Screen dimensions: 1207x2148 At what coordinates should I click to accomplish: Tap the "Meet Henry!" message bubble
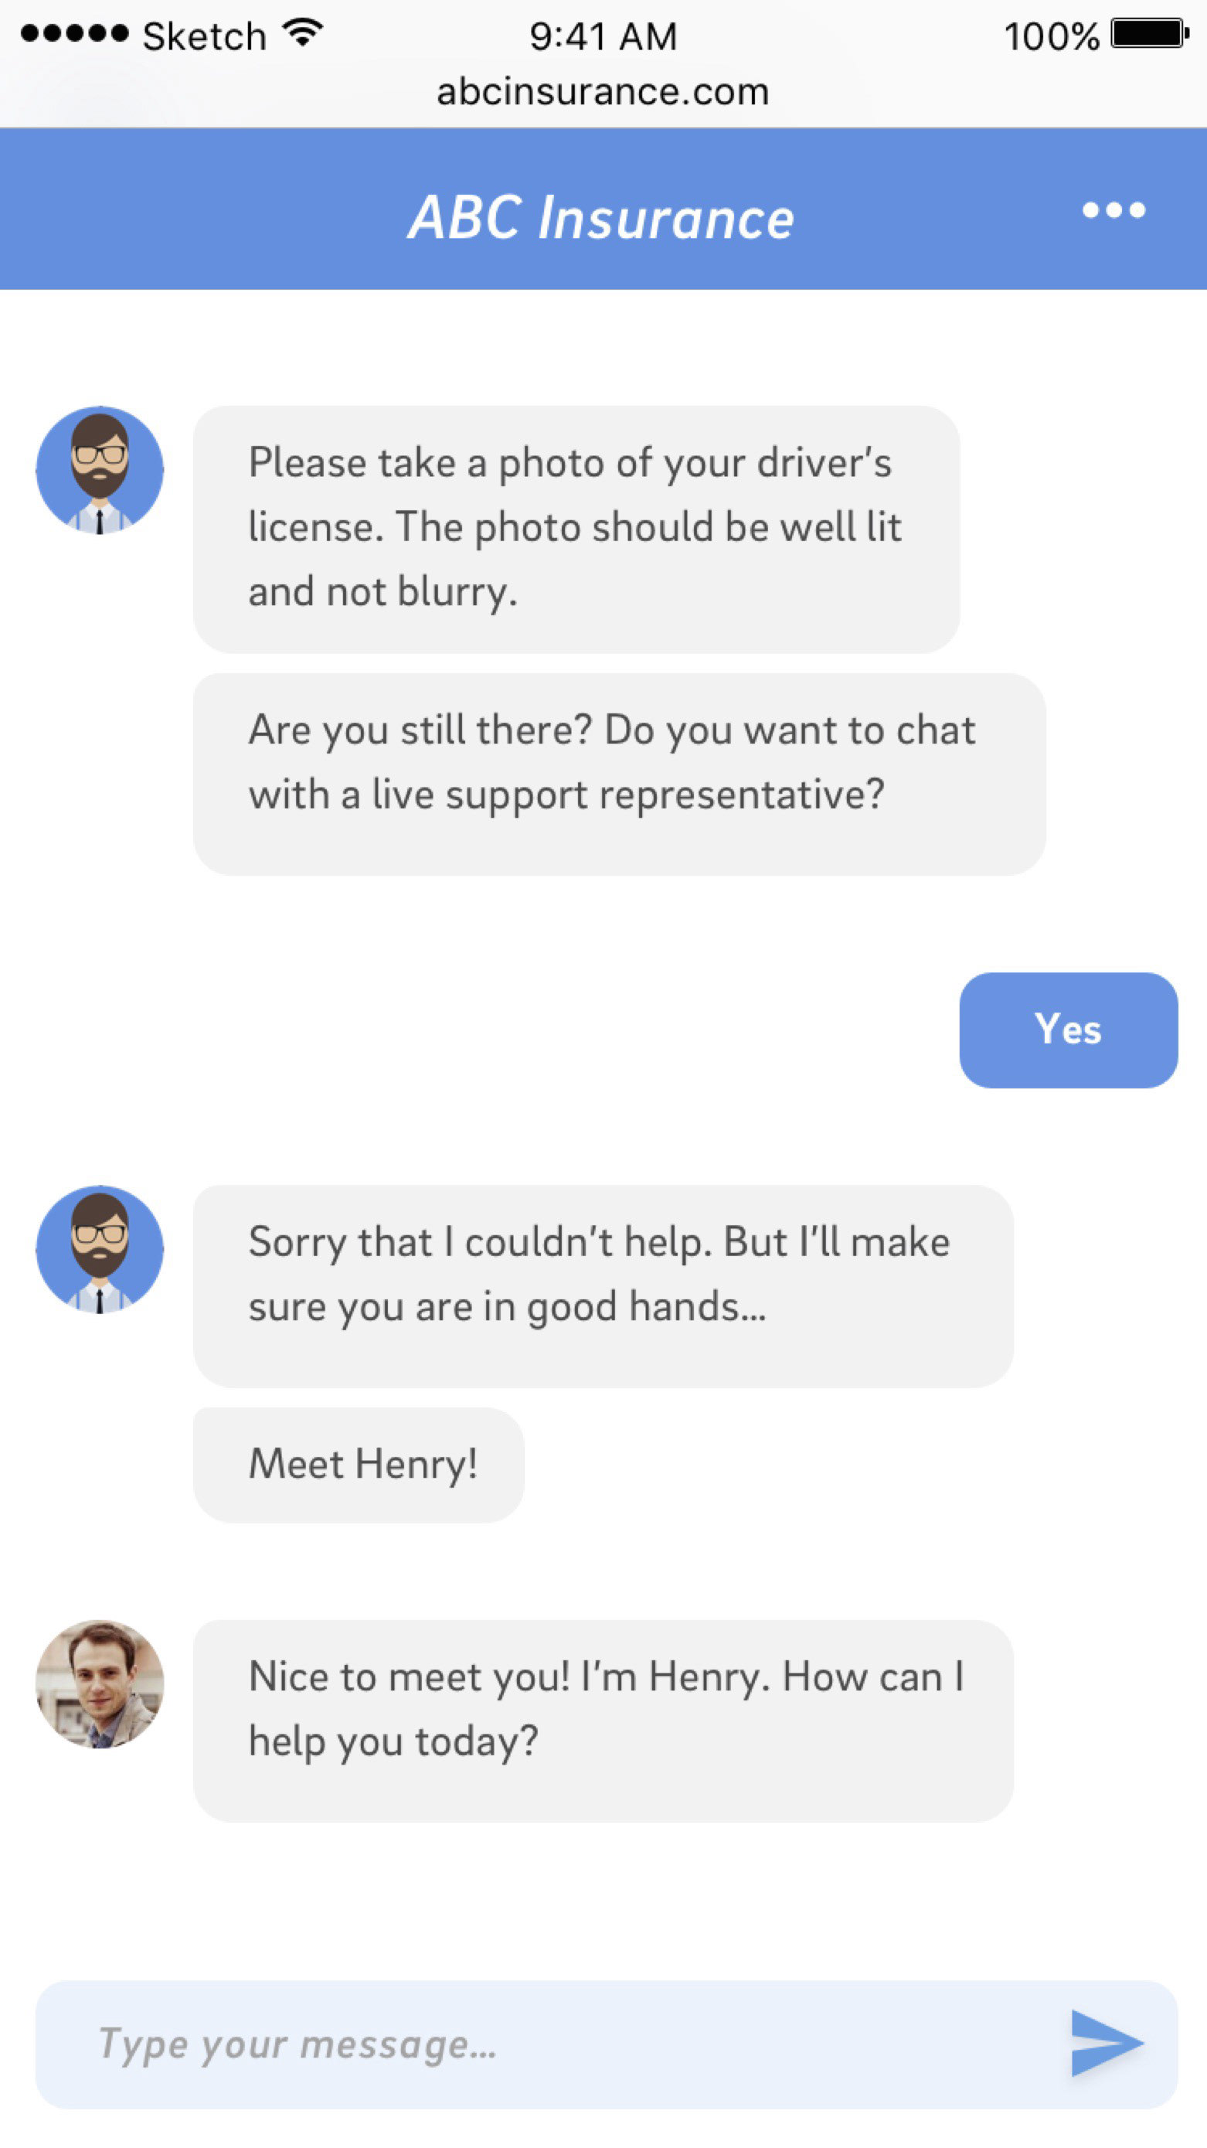coord(359,1464)
